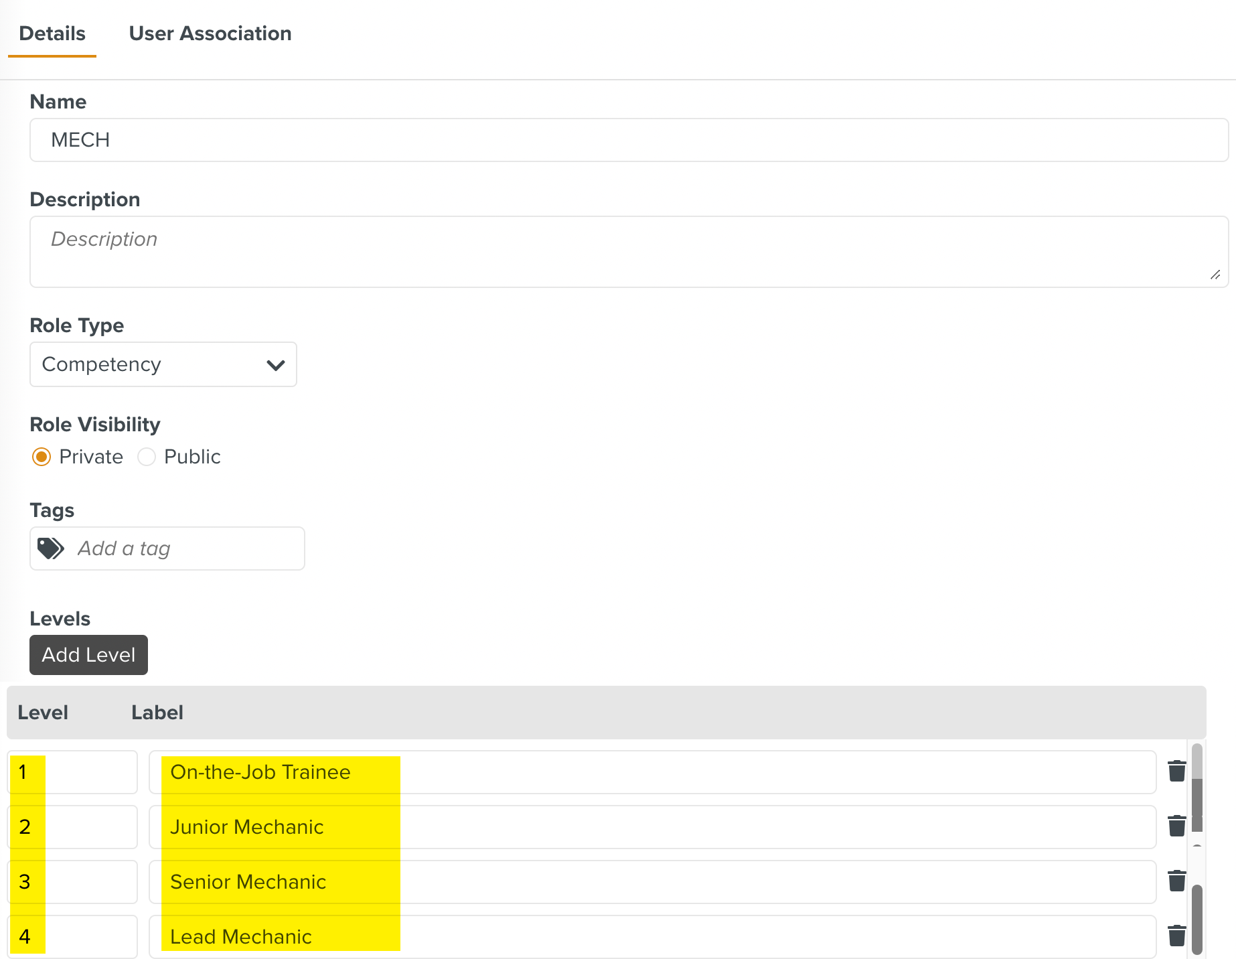The height and width of the screenshot is (959, 1236).
Task: Open the Details tab
Action: (x=52, y=33)
